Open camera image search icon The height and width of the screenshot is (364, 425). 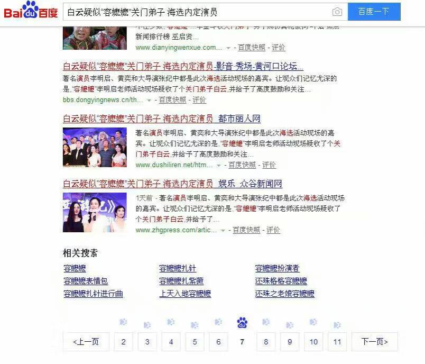pos(337,12)
